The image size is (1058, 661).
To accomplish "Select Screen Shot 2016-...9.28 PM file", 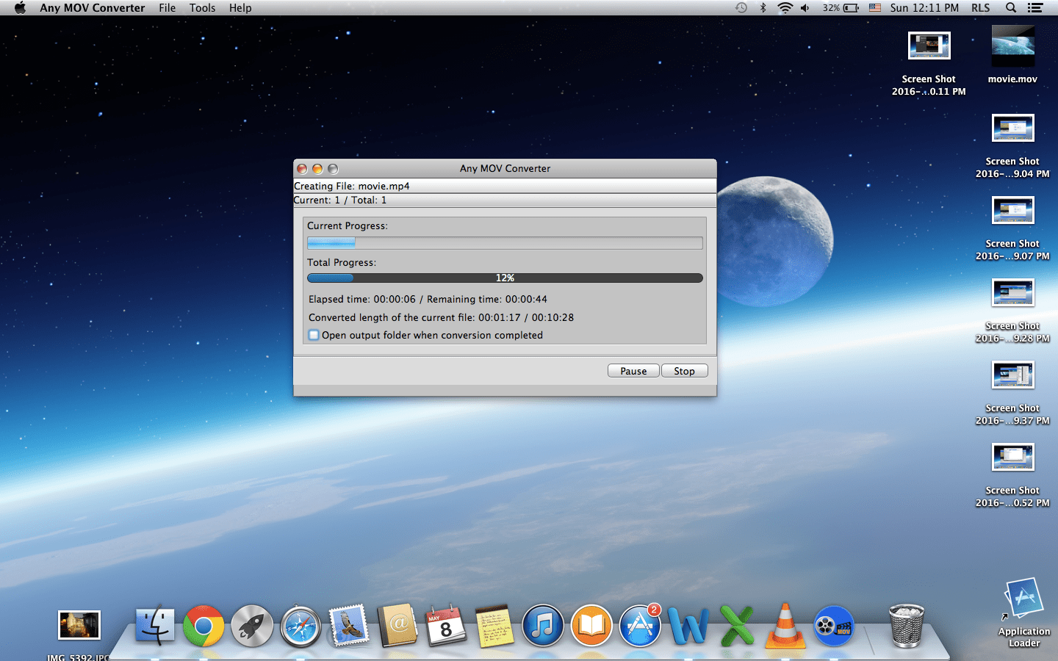I will [1012, 311].
